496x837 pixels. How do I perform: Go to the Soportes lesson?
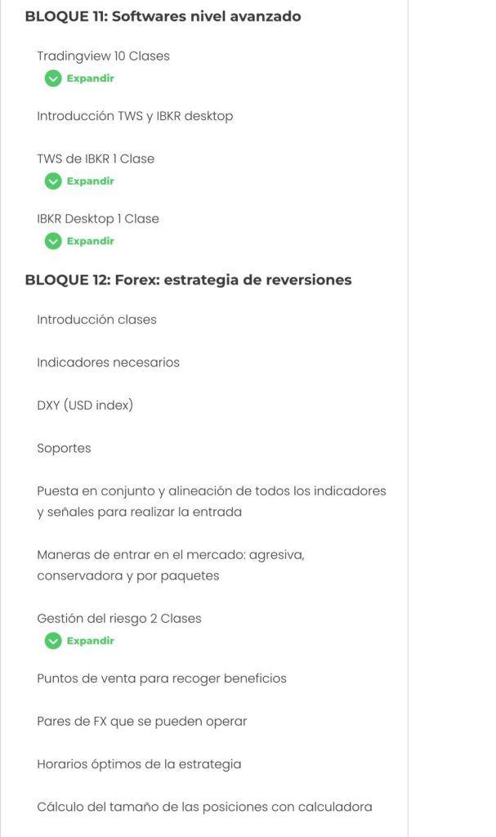click(64, 448)
